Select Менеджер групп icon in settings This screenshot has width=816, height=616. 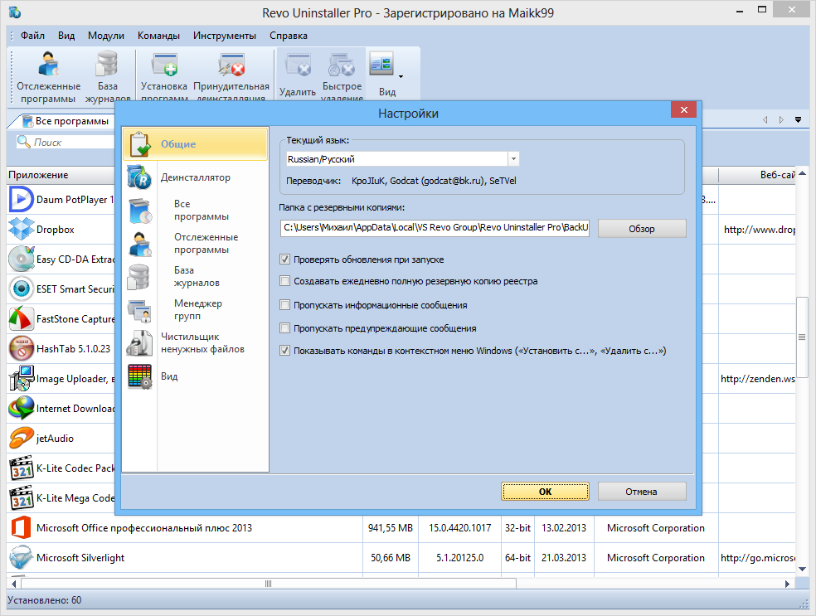140,310
